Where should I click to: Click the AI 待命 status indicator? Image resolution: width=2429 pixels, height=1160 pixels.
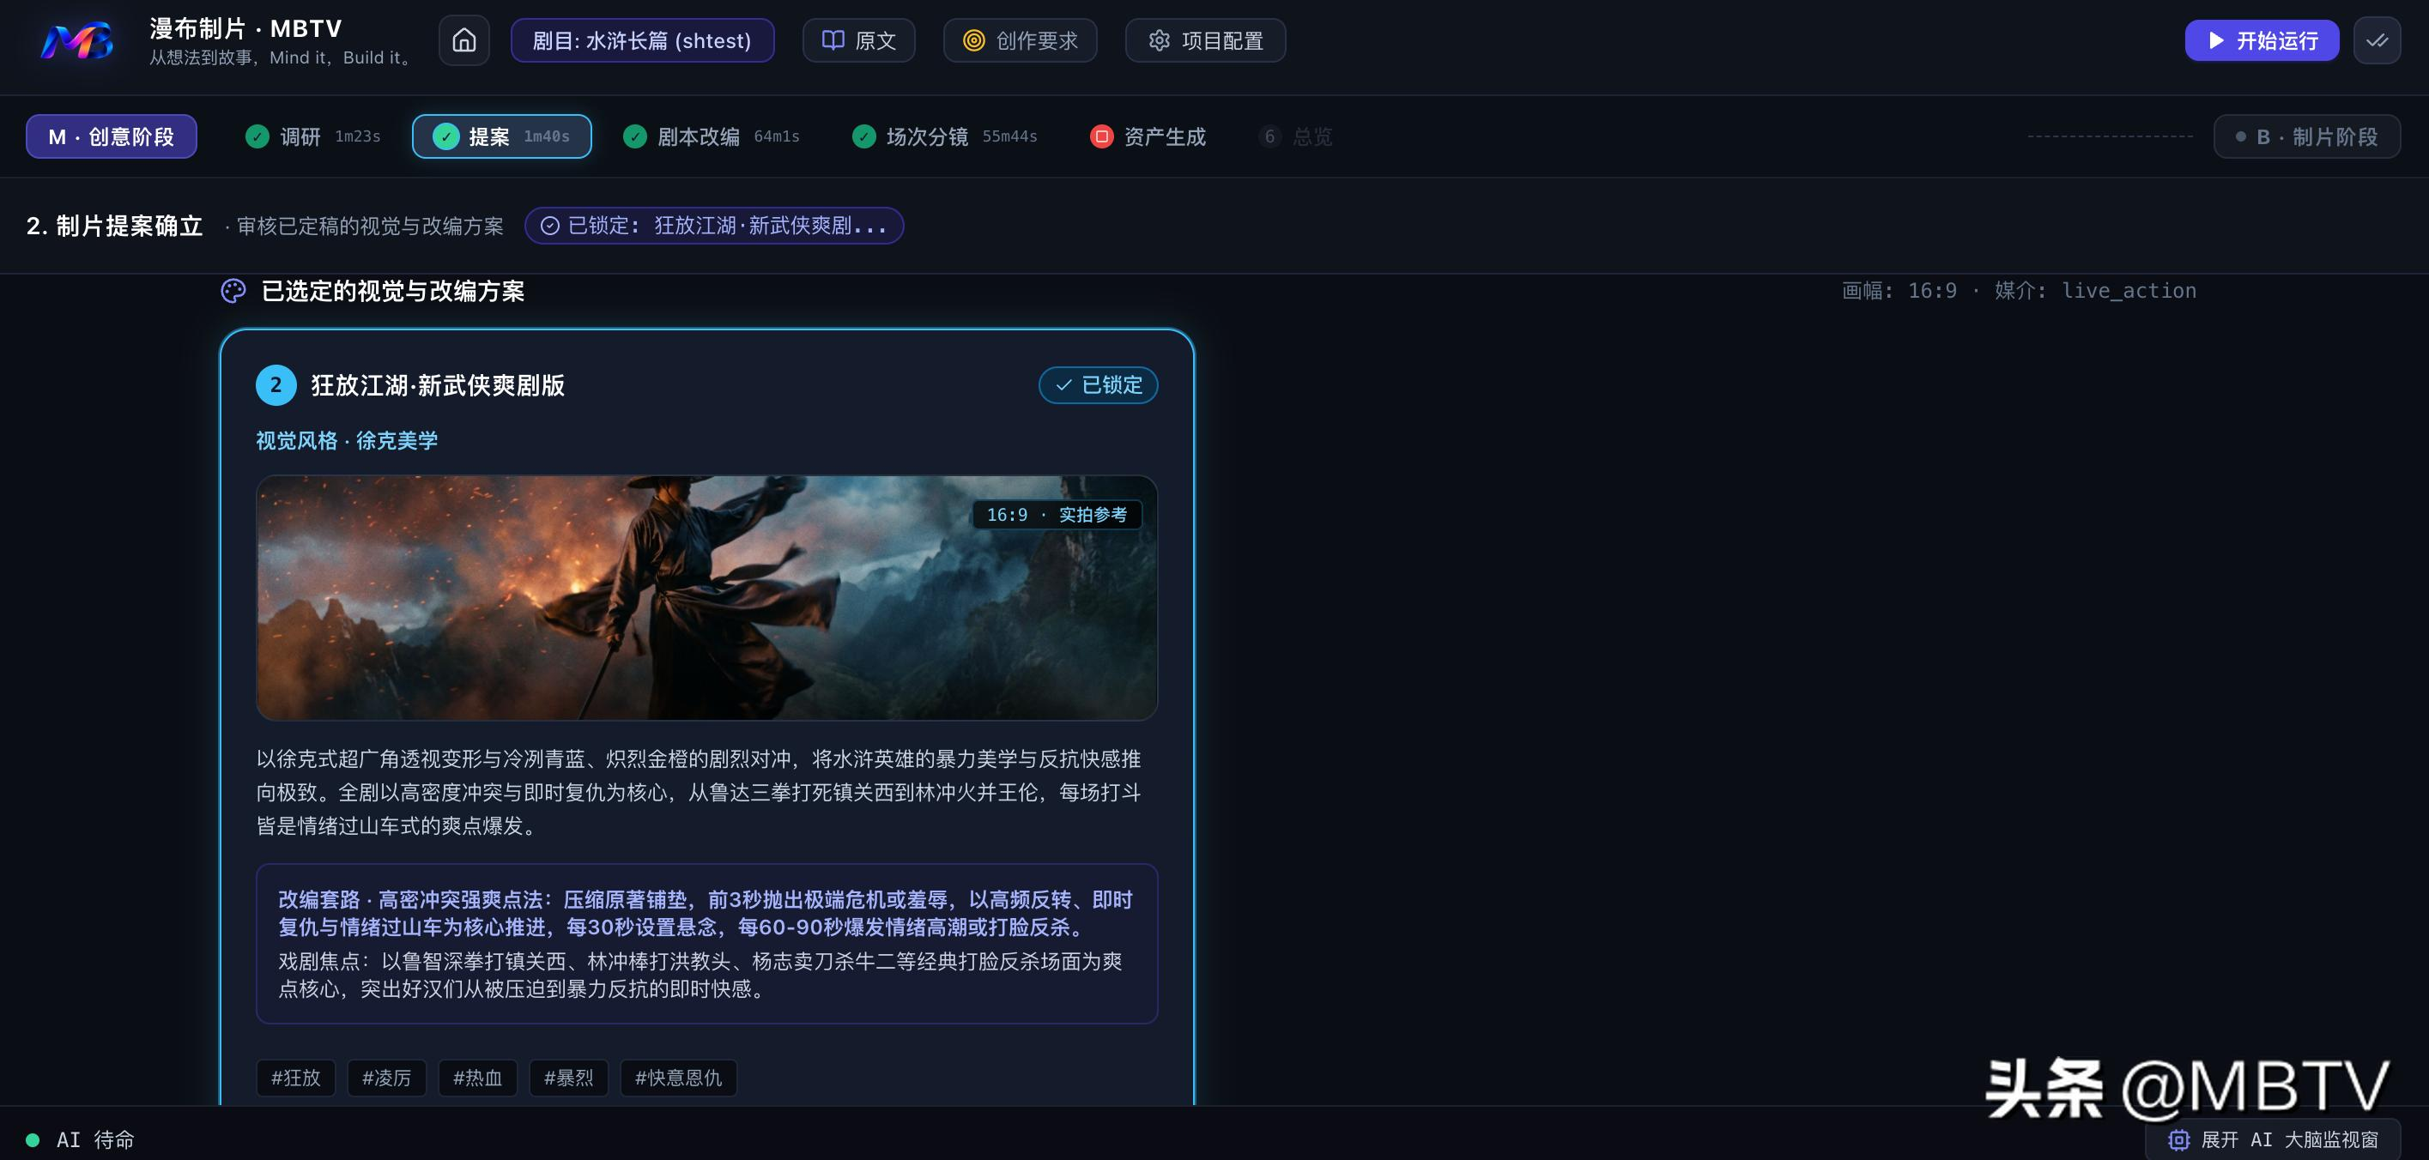click(80, 1140)
